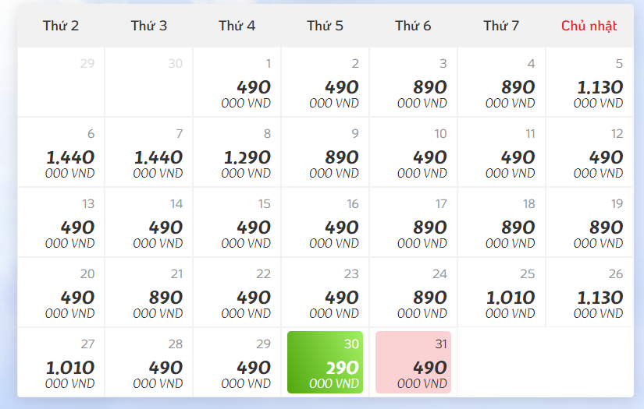
Task: Choose day 28 fare 490,000 VND
Action: [x=148, y=363]
